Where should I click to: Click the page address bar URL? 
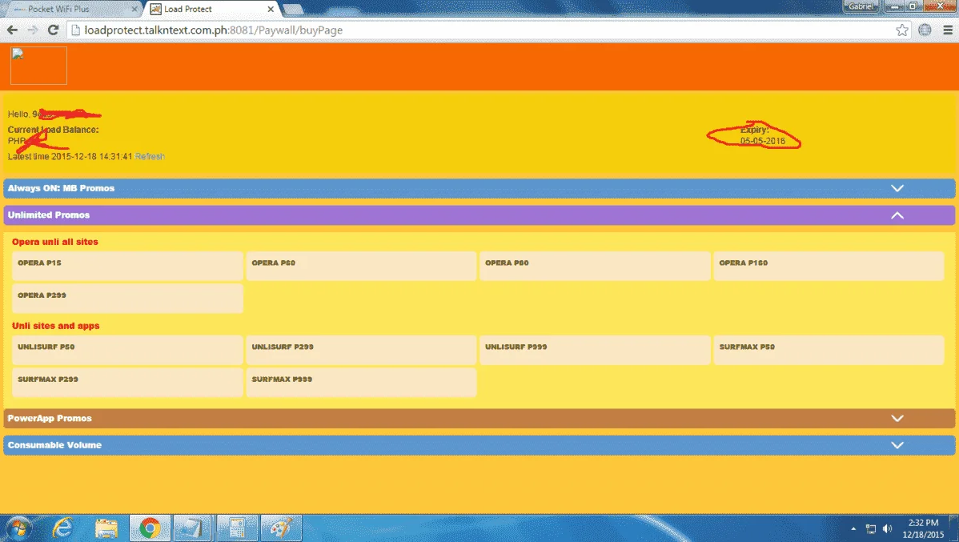214,30
